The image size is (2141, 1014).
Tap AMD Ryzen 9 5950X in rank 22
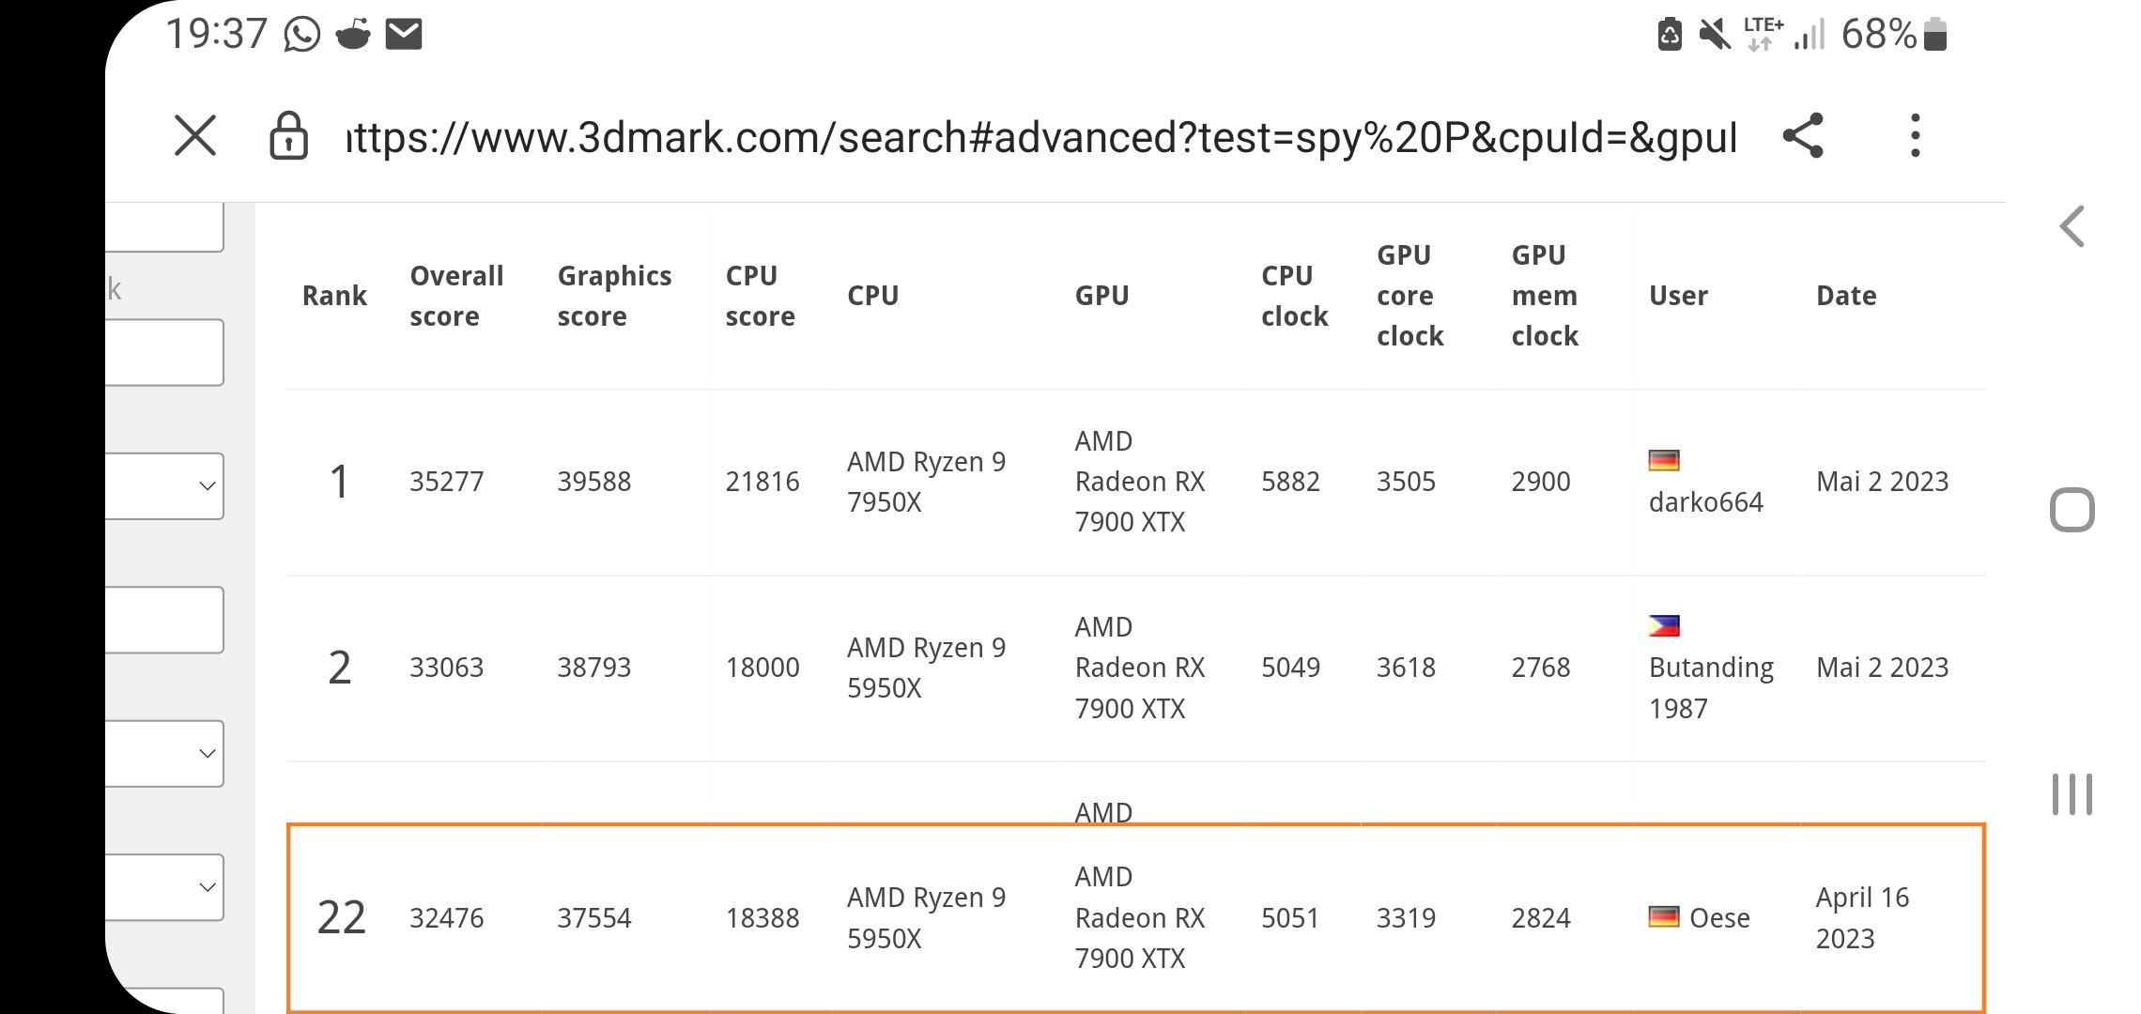926,917
